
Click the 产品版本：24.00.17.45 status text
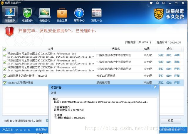[x=16, y=130]
